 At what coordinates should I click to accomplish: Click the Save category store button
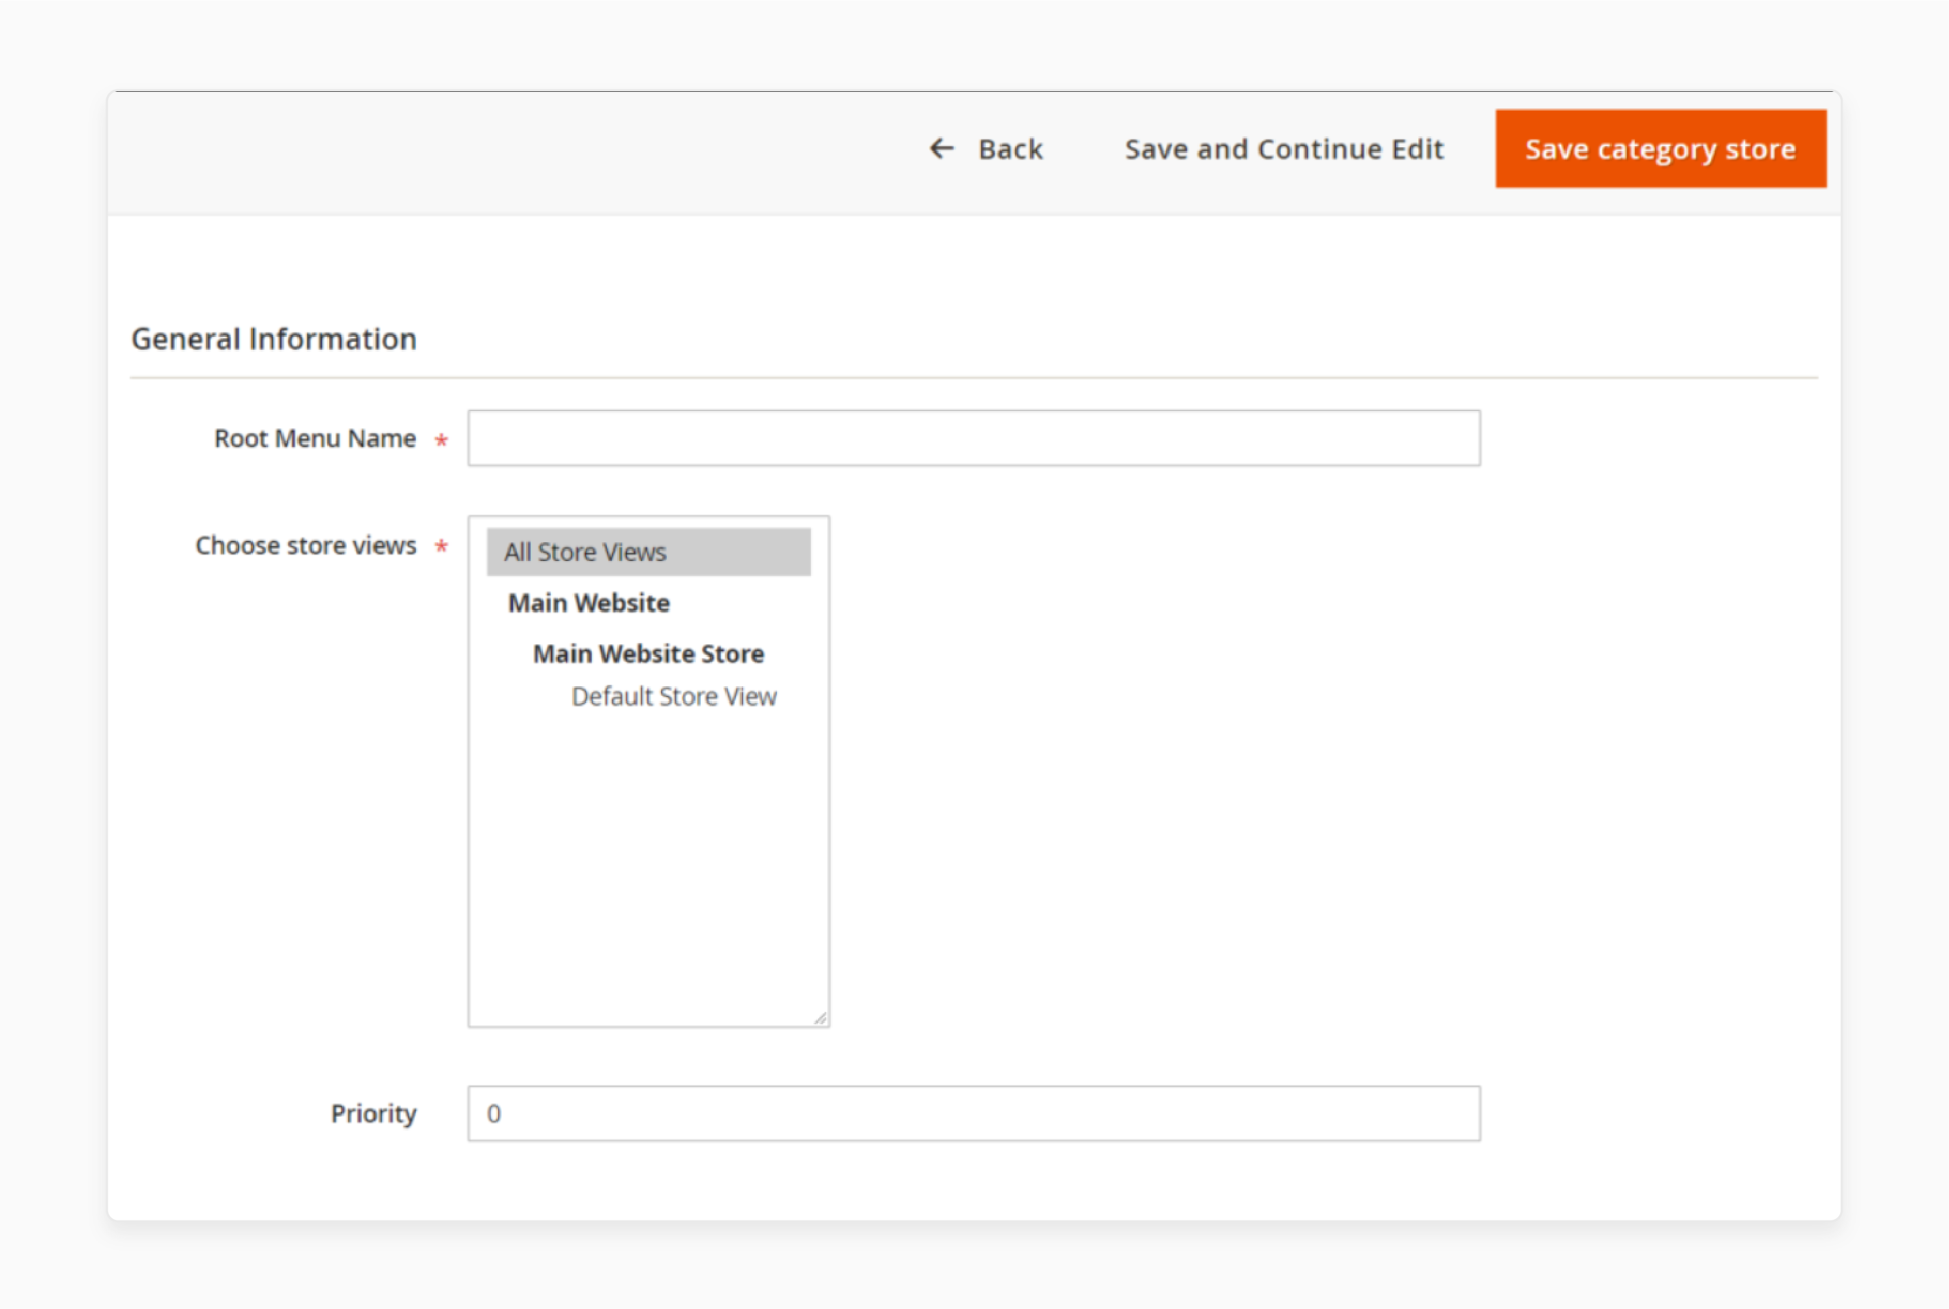(x=1660, y=149)
